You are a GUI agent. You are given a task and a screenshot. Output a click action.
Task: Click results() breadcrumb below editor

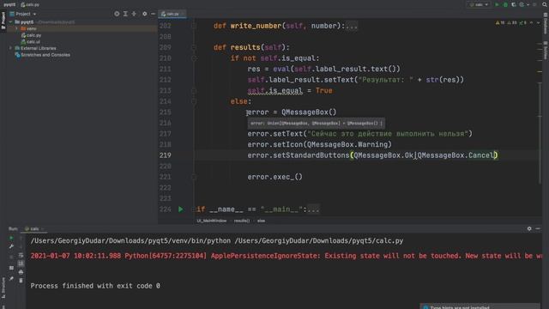(242, 221)
